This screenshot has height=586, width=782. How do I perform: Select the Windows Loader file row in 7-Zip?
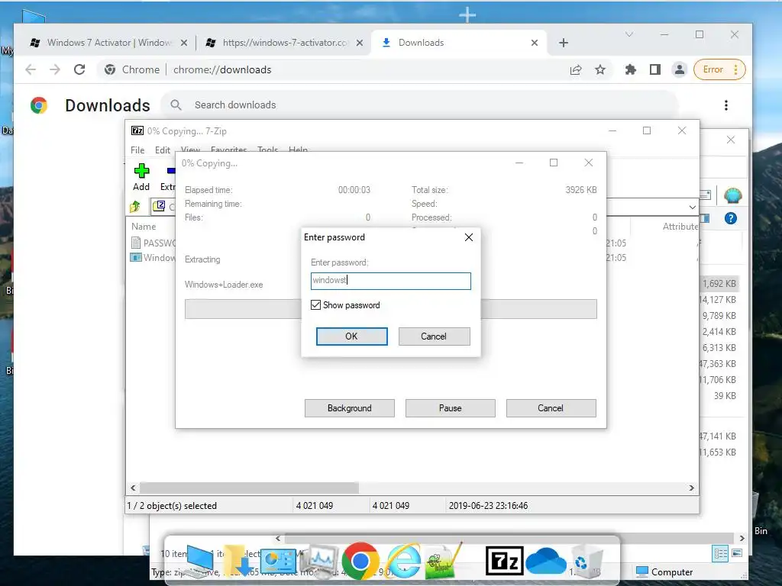pos(153,258)
